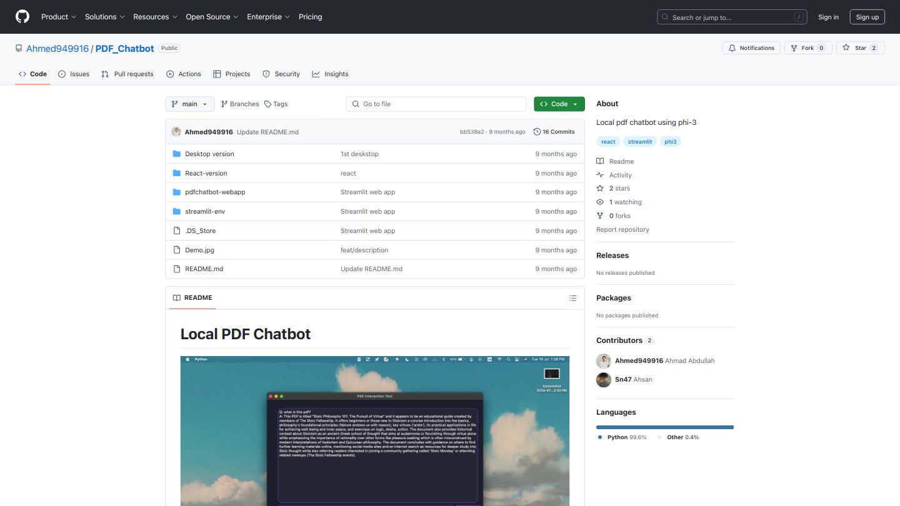
Task: Click the Python language bar segment
Action: pyautogui.click(x=664, y=427)
